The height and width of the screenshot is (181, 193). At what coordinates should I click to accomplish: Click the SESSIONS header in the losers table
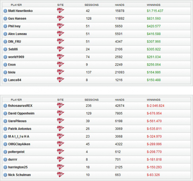[91, 100]
